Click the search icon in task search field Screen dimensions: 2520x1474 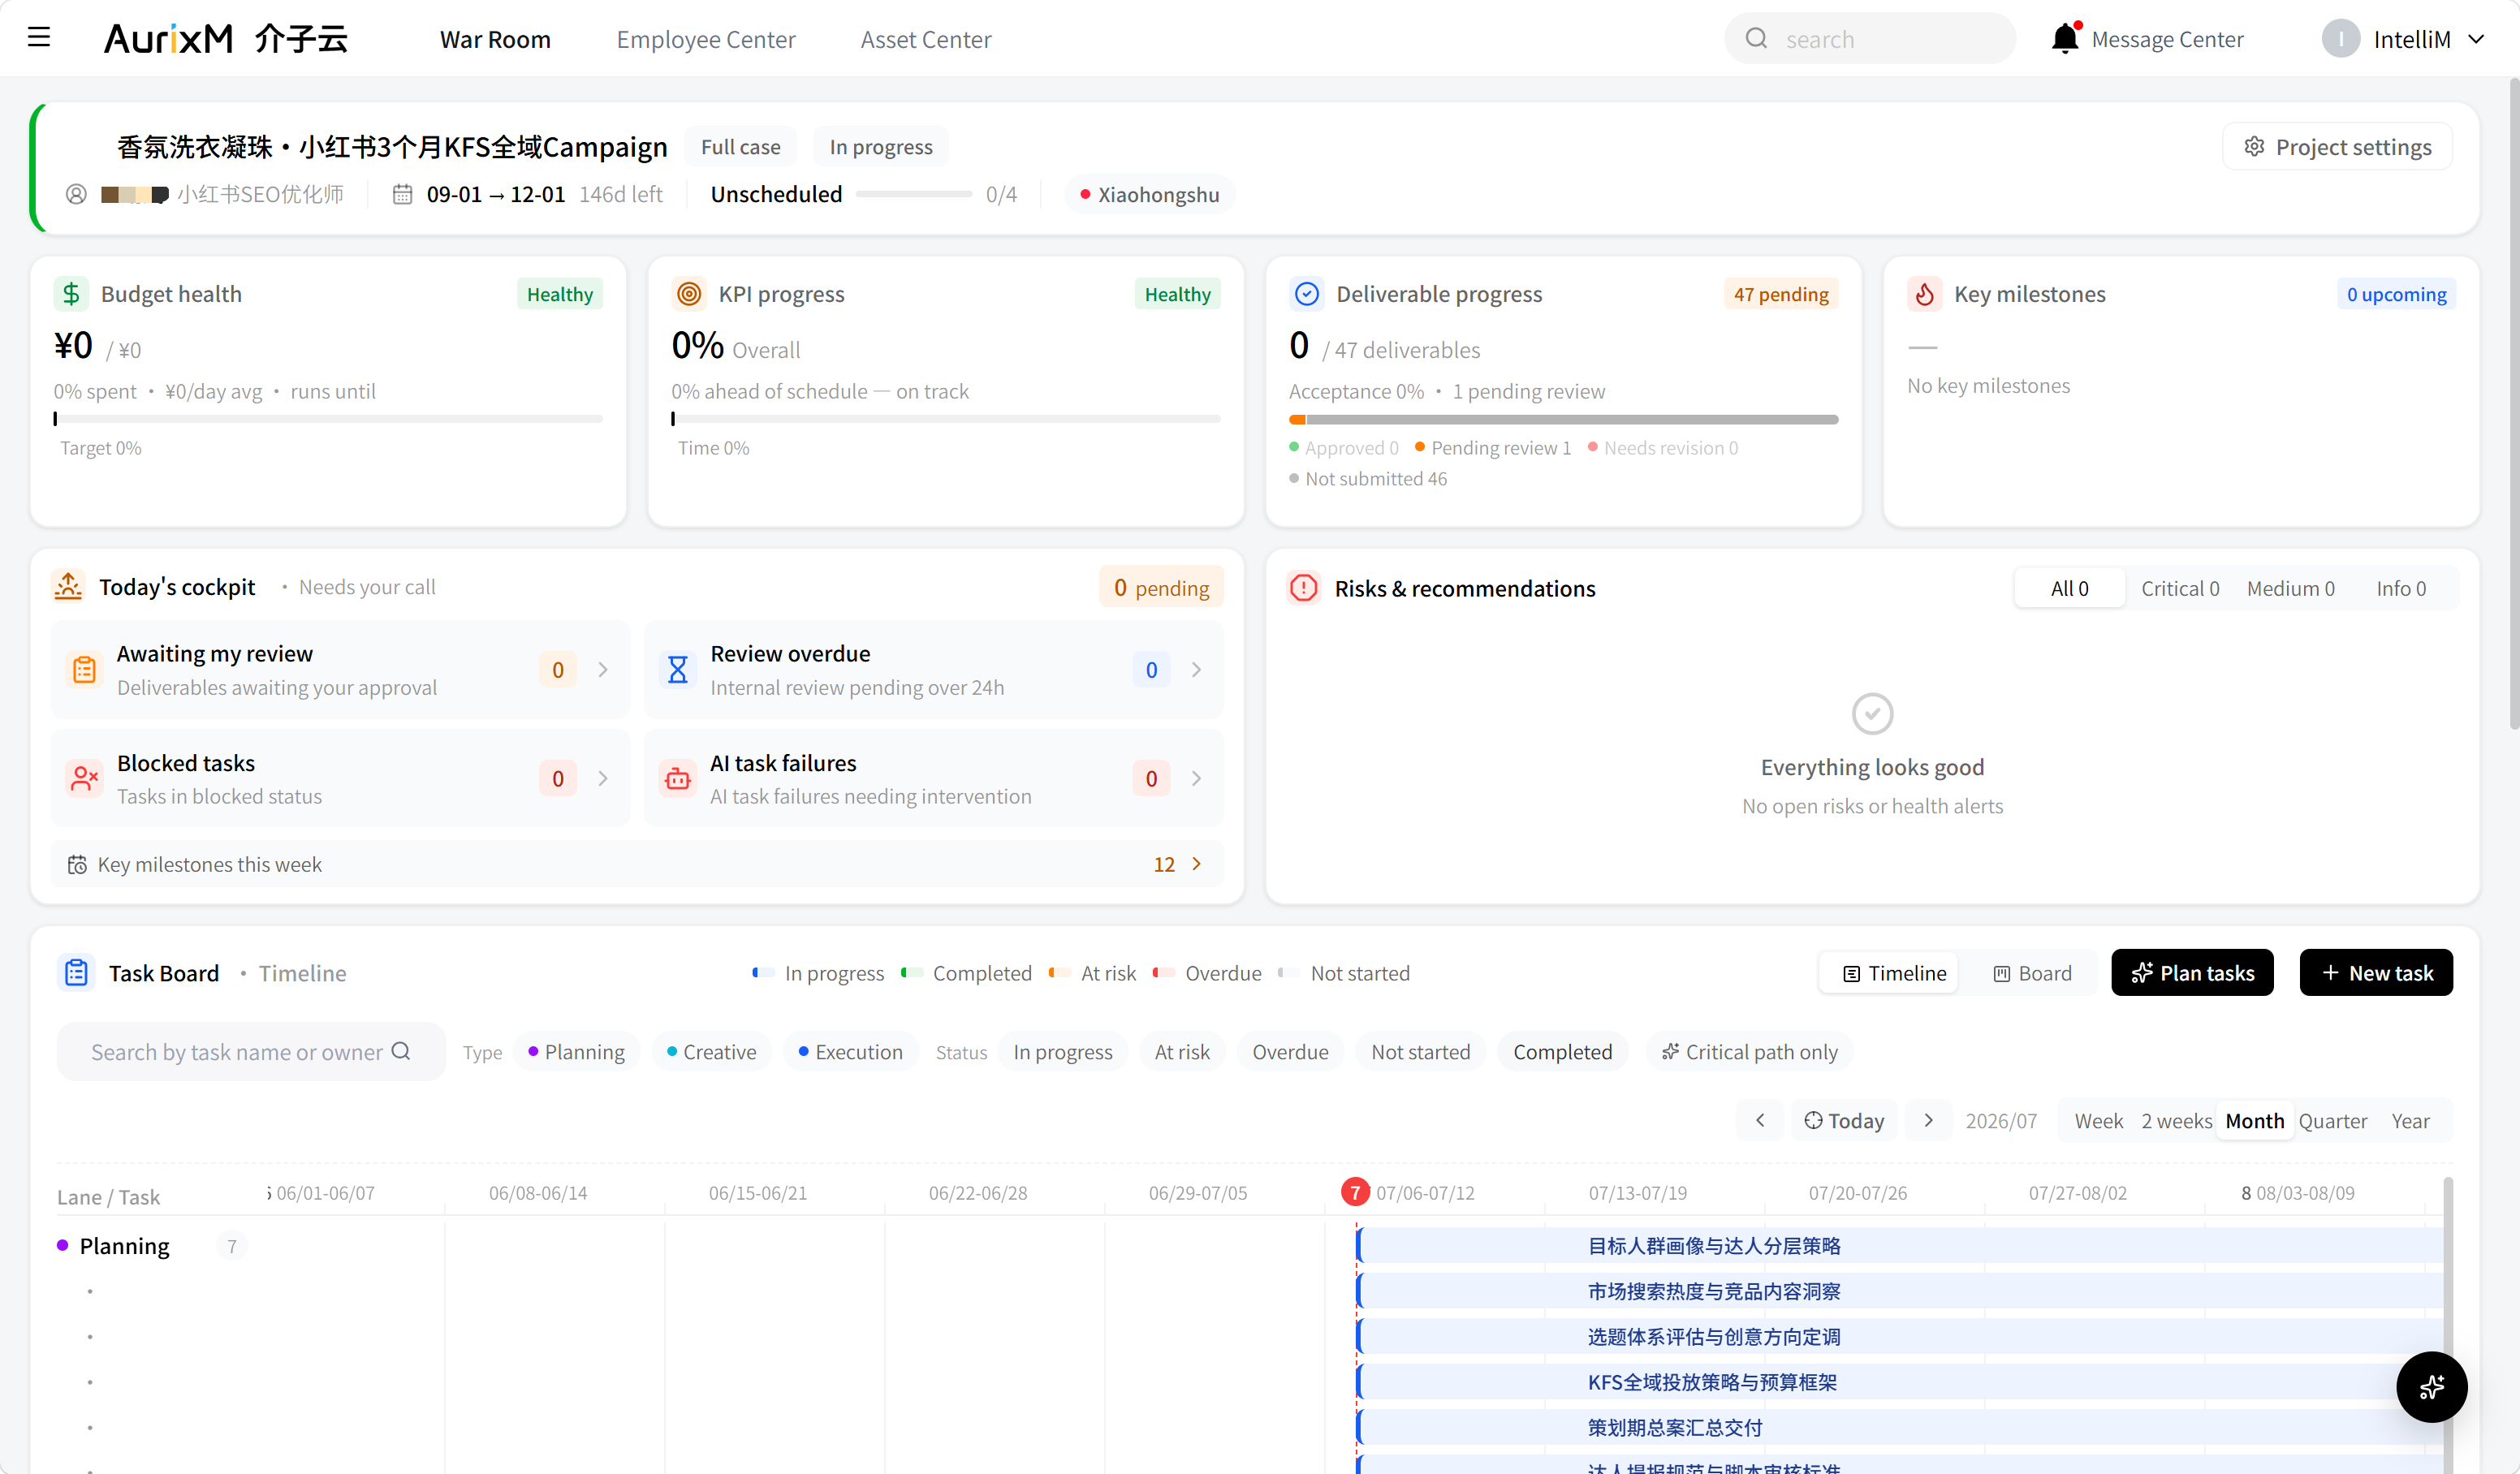pyautogui.click(x=401, y=1051)
